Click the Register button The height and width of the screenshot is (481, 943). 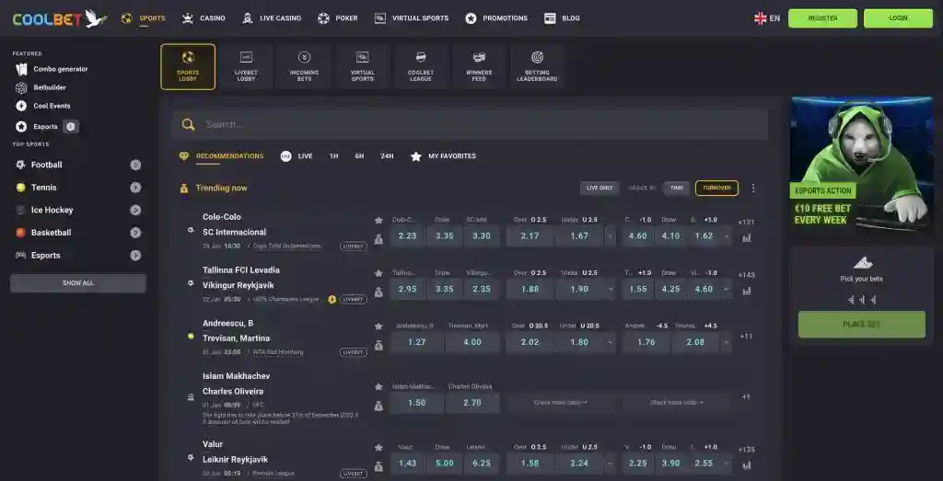coord(822,18)
